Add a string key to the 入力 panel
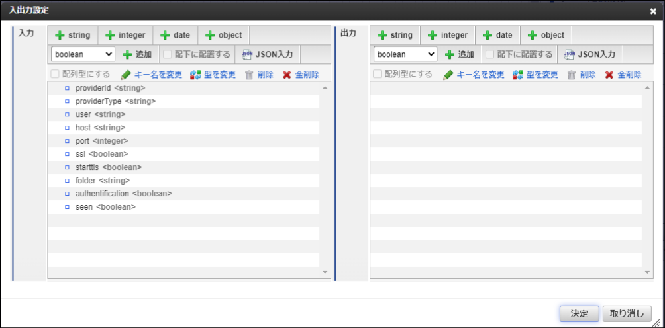The width and height of the screenshot is (665, 328). click(x=73, y=35)
